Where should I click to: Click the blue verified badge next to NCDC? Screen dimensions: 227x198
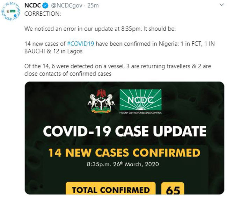tap(45, 6)
